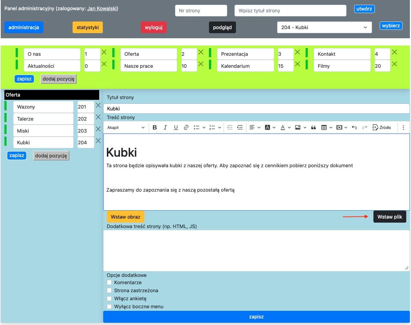Delete the Oferta menu item
Screen dimensions: 411x325
tap(201, 52)
